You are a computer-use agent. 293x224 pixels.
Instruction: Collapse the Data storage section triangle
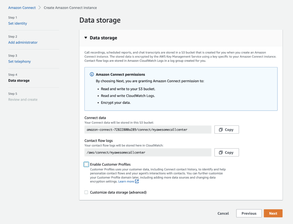[x=86, y=38]
